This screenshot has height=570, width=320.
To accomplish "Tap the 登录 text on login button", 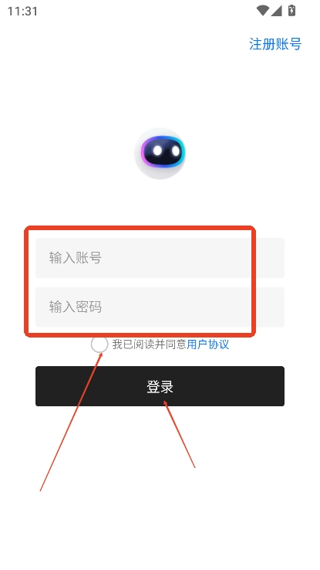I will click(x=160, y=386).
